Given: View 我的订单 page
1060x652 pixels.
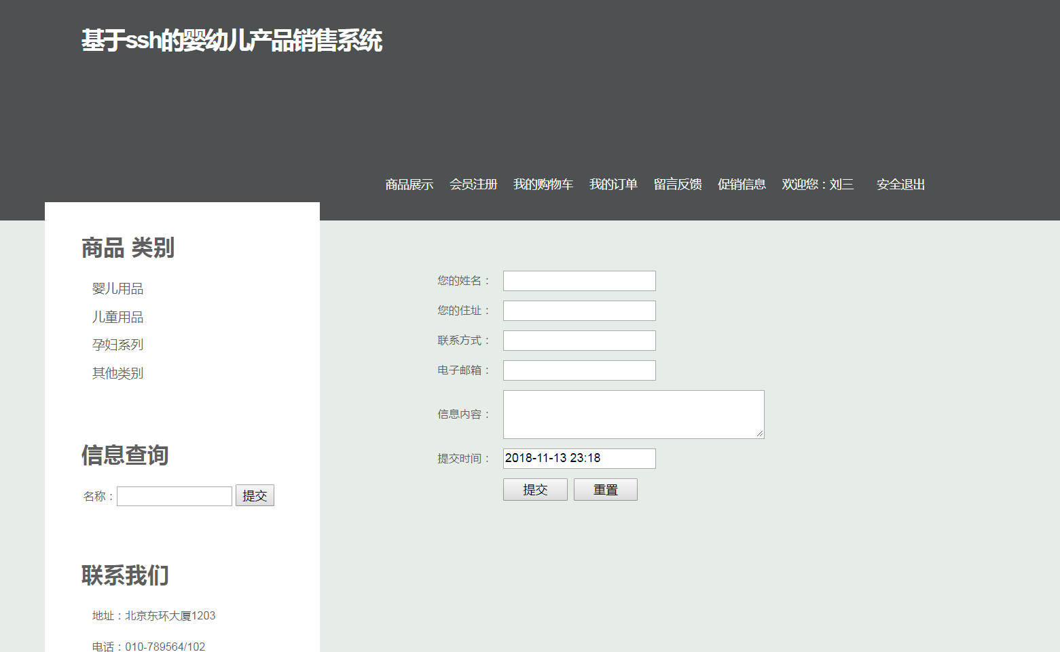Looking at the screenshot, I should [613, 185].
